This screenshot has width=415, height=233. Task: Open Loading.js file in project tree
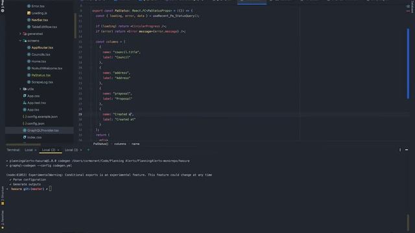(x=39, y=13)
